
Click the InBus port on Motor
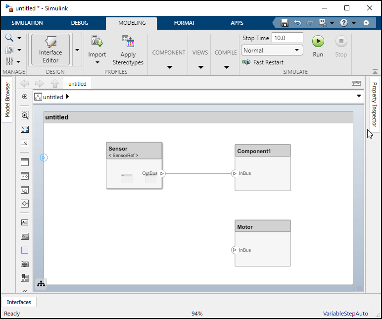click(x=235, y=250)
